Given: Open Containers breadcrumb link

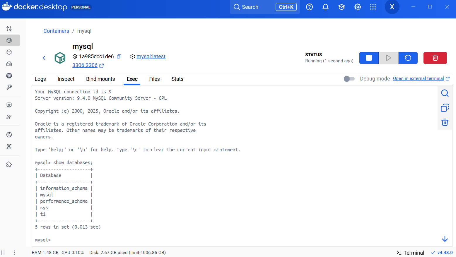Looking at the screenshot, I should pyautogui.click(x=56, y=31).
